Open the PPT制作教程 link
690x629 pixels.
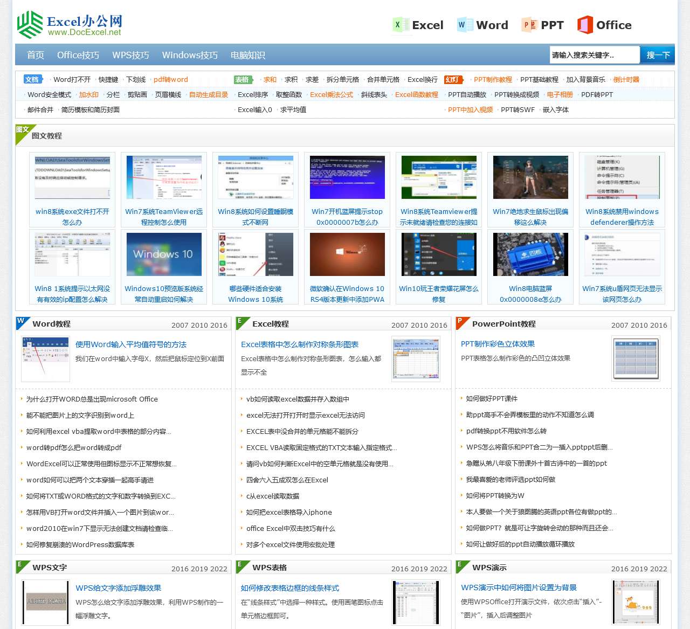point(493,79)
